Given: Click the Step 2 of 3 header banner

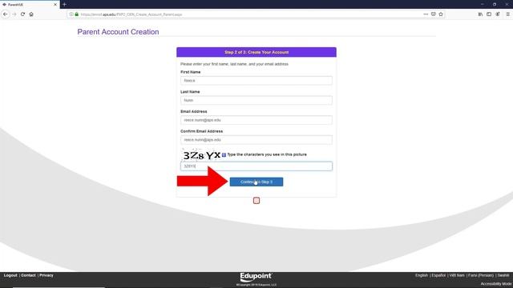Looking at the screenshot, I should point(256,52).
